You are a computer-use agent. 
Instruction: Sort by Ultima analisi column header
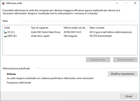[x=75, y=28]
